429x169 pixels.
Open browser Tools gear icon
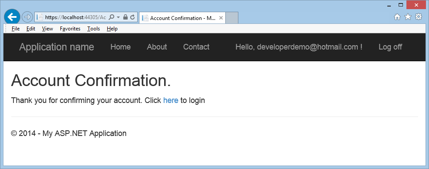tap(419, 17)
